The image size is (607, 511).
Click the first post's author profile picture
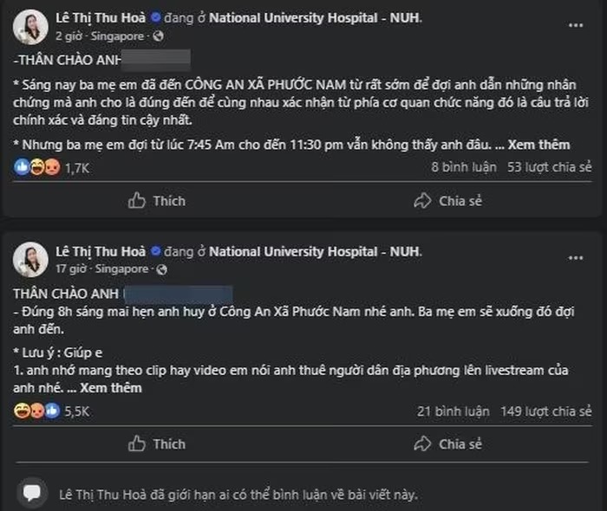(30, 27)
